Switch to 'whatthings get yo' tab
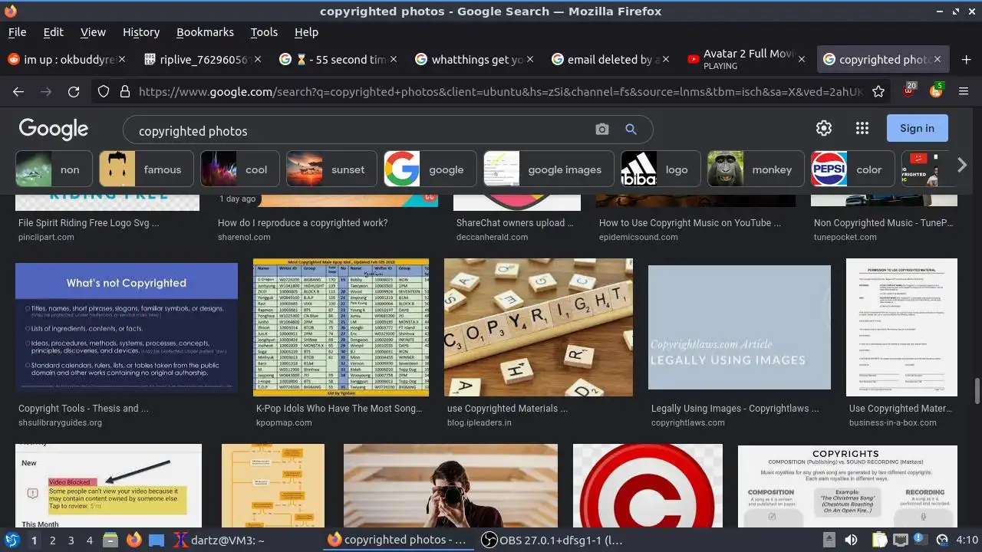Image resolution: width=982 pixels, height=552 pixels. pyautogui.click(x=474, y=59)
